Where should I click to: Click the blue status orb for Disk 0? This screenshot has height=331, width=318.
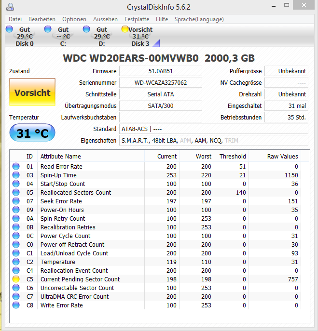(9, 29)
